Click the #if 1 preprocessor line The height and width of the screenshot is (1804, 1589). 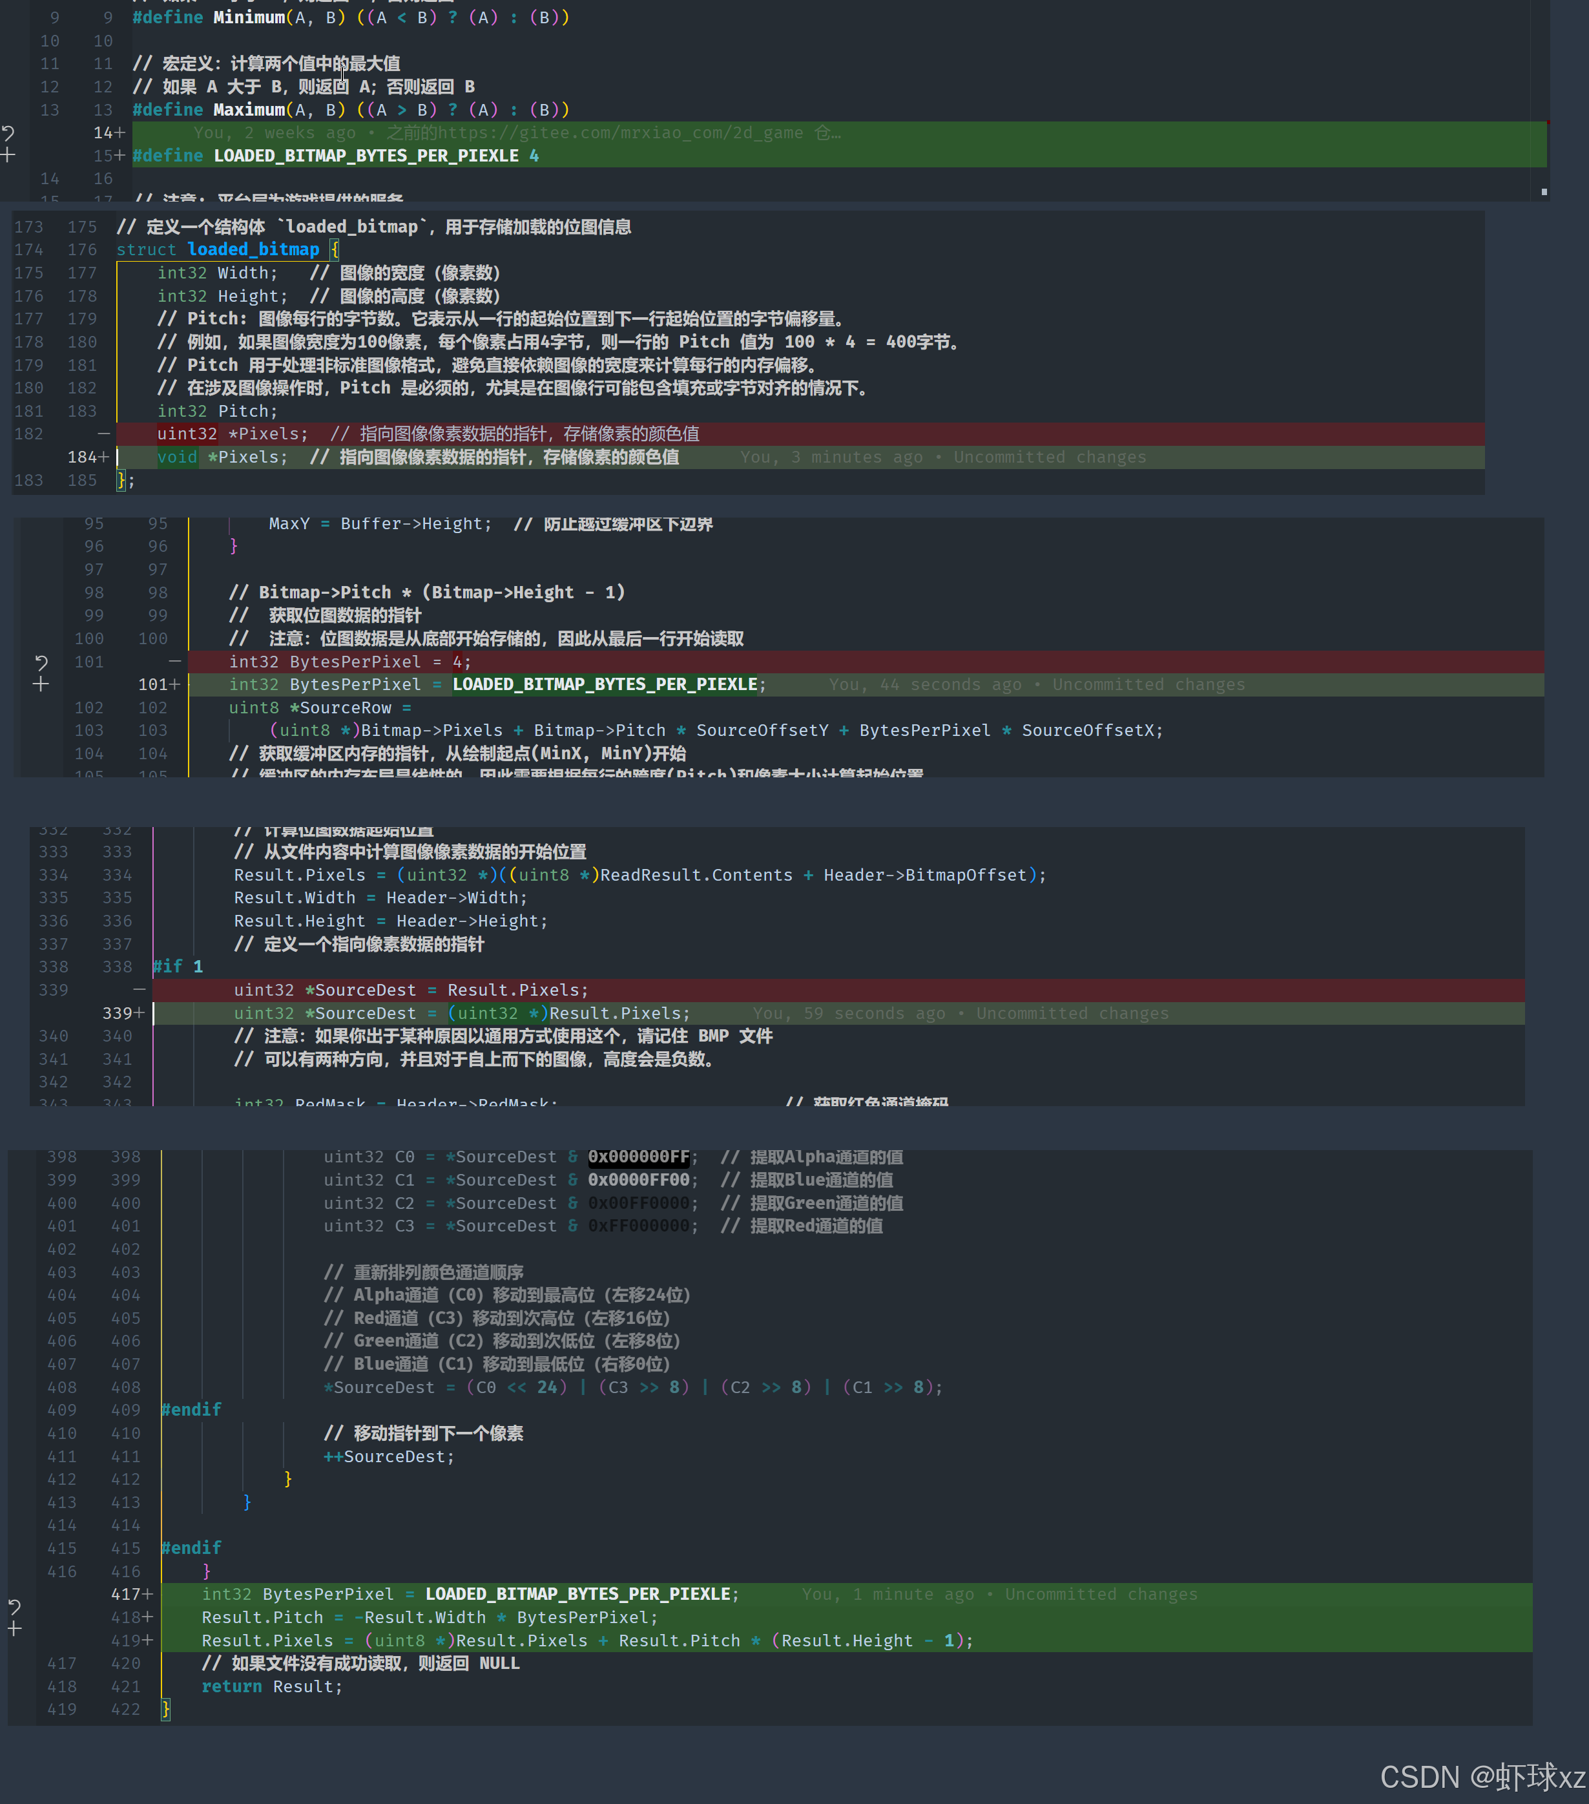point(178,967)
